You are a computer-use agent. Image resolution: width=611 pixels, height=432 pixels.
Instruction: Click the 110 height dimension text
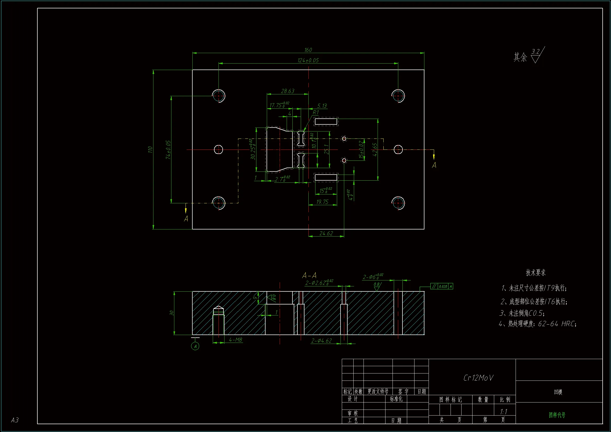pyautogui.click(x=150, y=149)
